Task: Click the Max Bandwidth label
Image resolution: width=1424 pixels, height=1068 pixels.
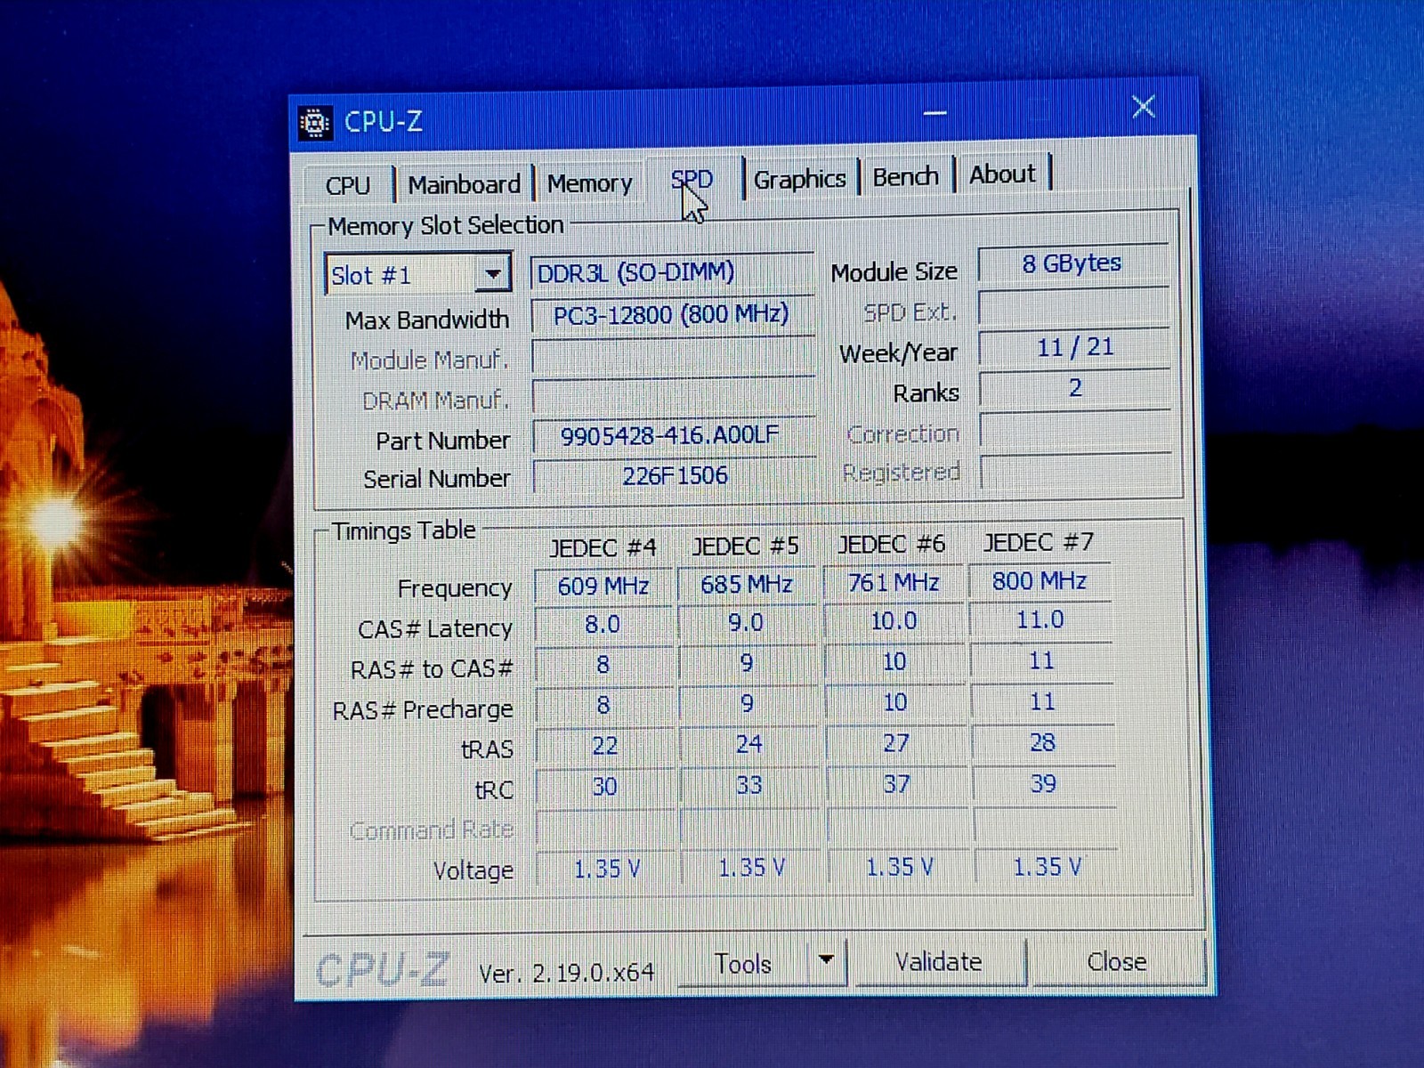Action: [427, 320]
